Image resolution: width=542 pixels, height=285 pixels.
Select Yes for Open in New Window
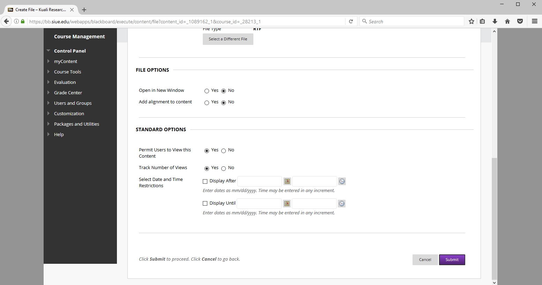207,91
